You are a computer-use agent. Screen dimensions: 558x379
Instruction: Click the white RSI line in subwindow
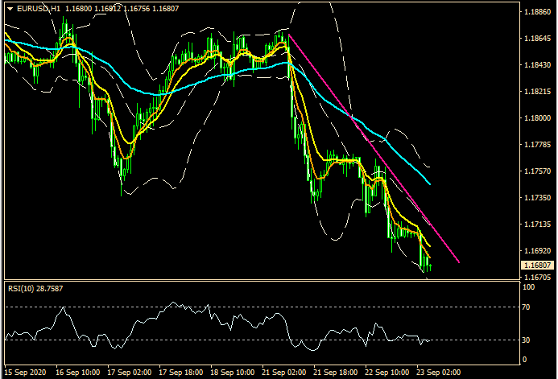[242, 327]
